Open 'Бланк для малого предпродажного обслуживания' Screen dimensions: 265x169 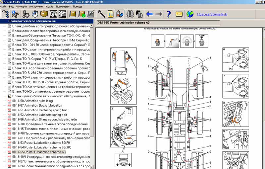tap(51, 31)
